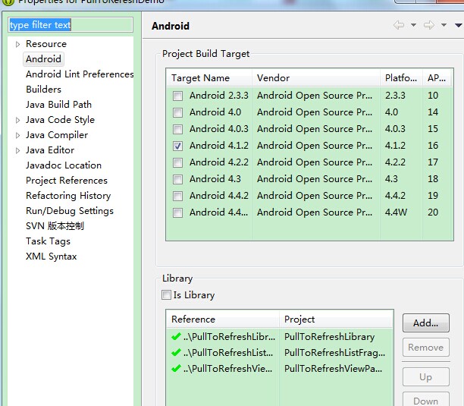Check the Android 4.4W (API 20) checkbox
Viewport: 464px width, 406px height.
pyautogui.click(x=178, y=212)
